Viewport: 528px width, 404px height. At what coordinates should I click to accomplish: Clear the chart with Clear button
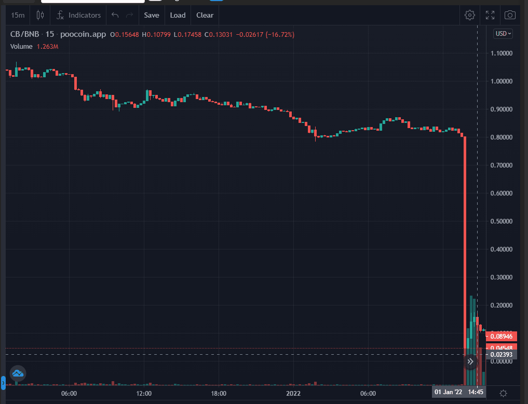(205, 15)
